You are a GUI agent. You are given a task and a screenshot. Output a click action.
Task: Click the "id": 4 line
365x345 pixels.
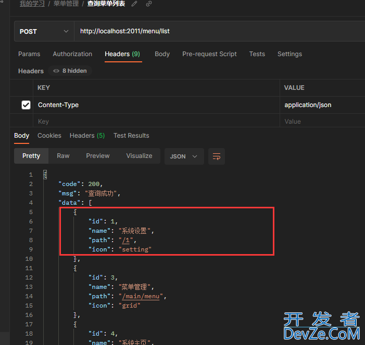(x=103, y=334)
